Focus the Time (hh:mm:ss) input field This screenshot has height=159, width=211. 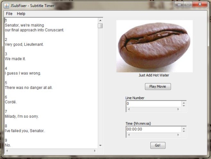pyautogui.click(x=154, y=129)
